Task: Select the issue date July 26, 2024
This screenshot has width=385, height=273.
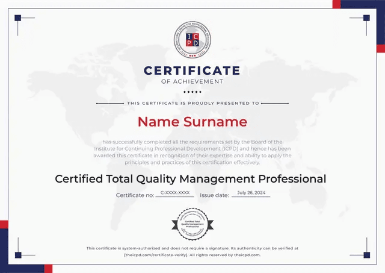Action: pos(251,193)
